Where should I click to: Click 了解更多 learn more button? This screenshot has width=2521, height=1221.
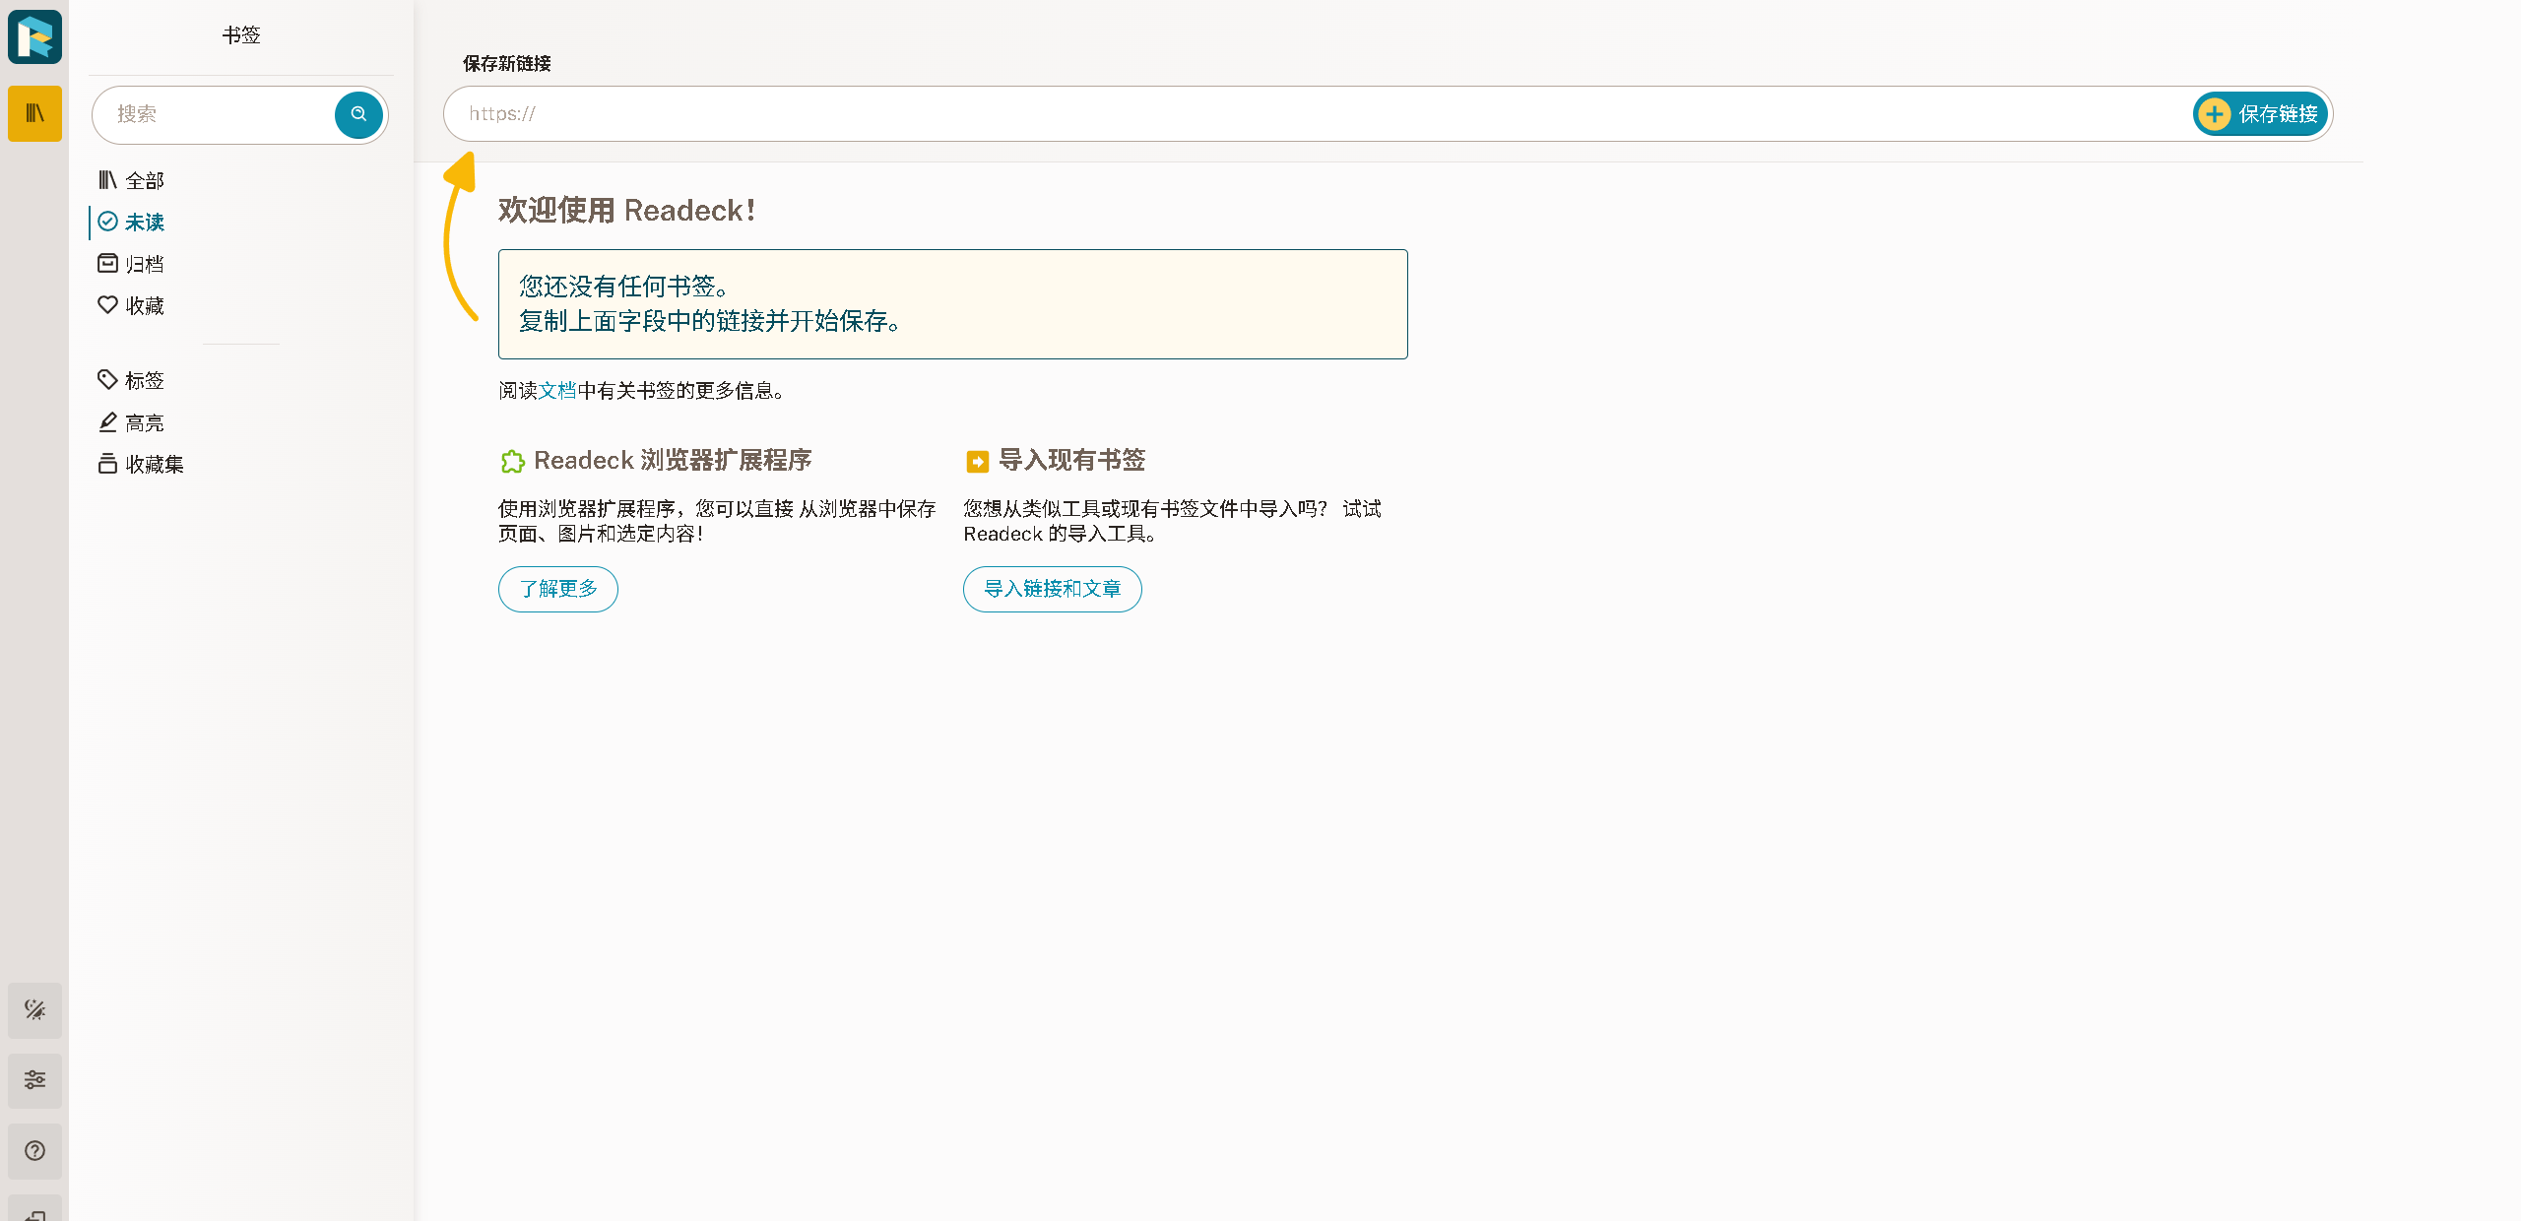point(557,589)
